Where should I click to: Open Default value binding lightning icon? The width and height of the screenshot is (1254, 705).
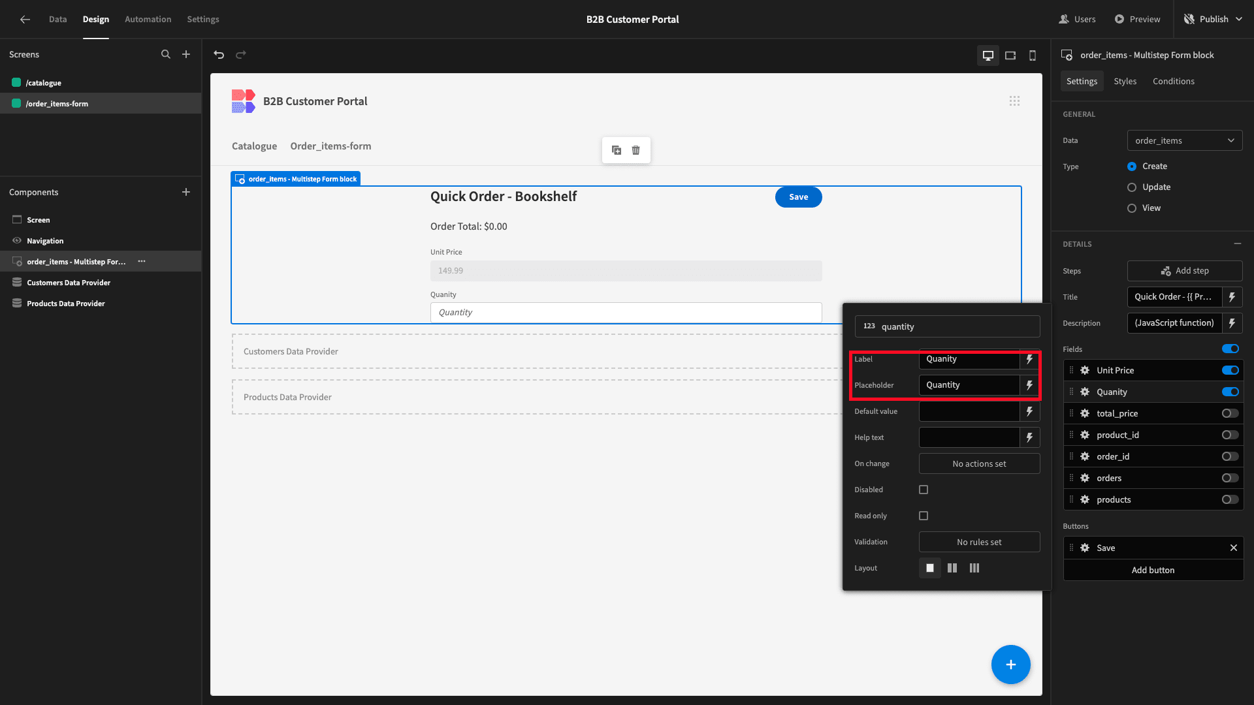(1030, 411)
